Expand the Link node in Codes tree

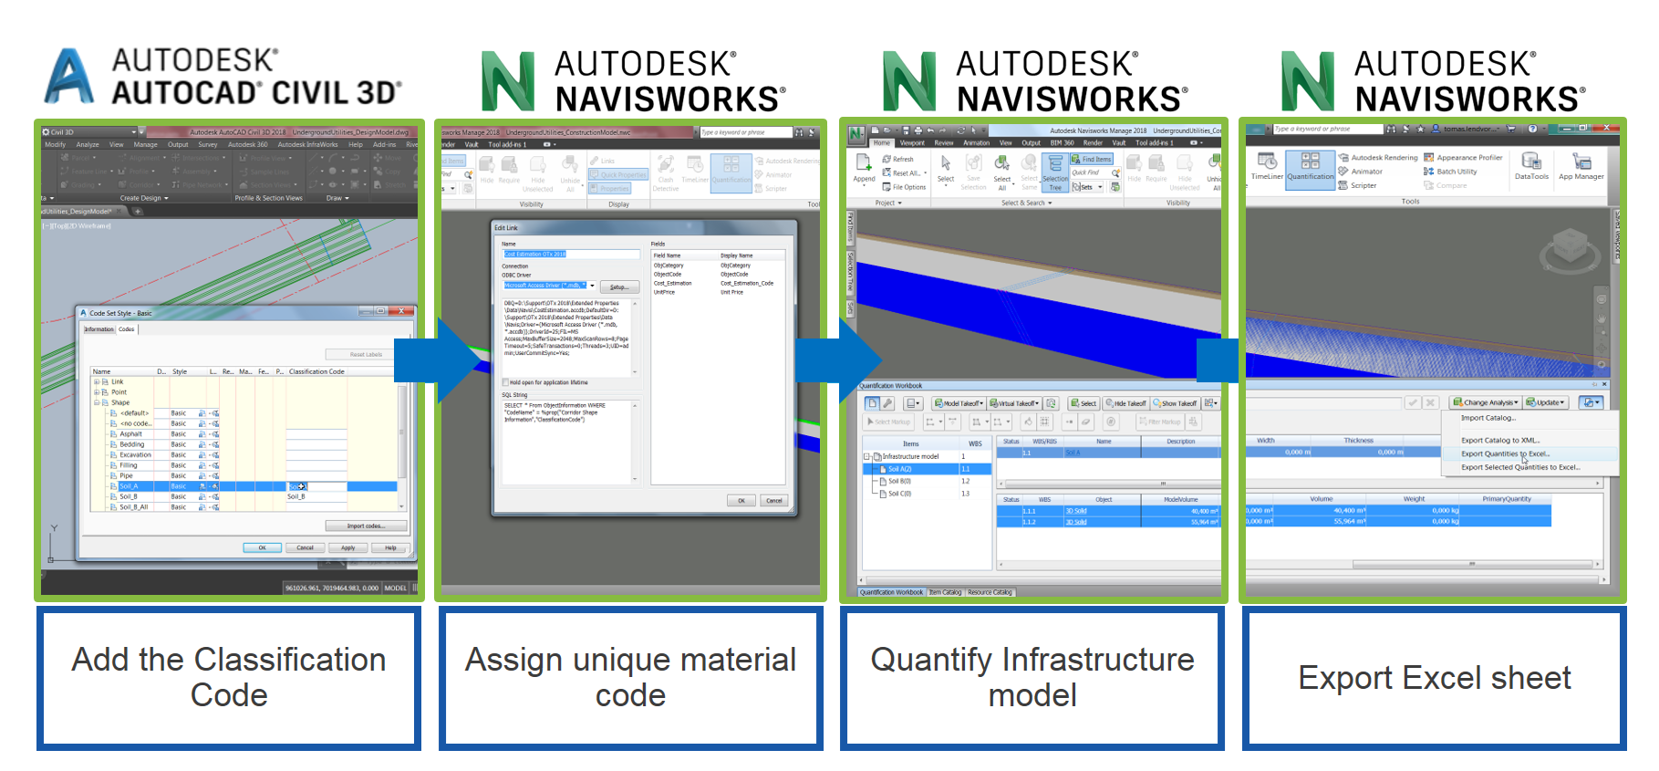coord(98,382)
